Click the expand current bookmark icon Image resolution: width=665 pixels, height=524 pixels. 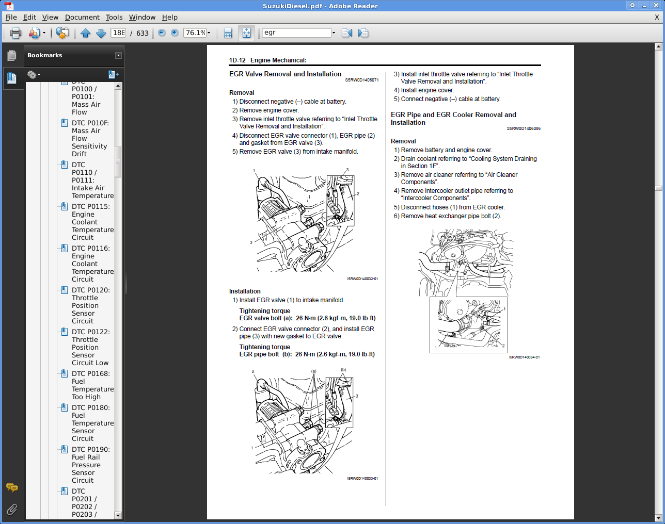114,75
